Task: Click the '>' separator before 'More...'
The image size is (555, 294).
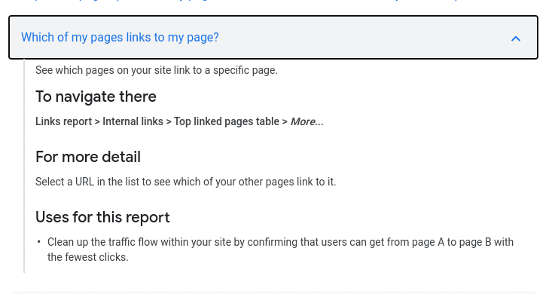Action: coord(285,121)
